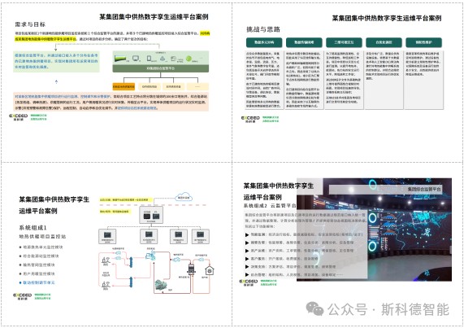Click the pale yellow box containing ……

point(197,86)
